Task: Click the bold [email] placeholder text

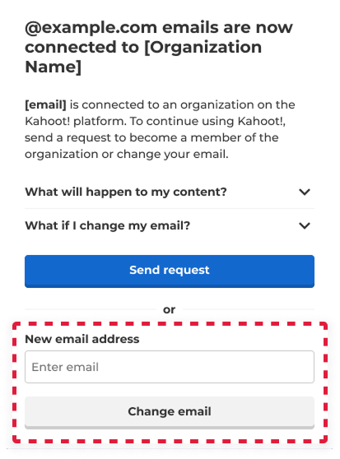Action: [x=45, y=104]
